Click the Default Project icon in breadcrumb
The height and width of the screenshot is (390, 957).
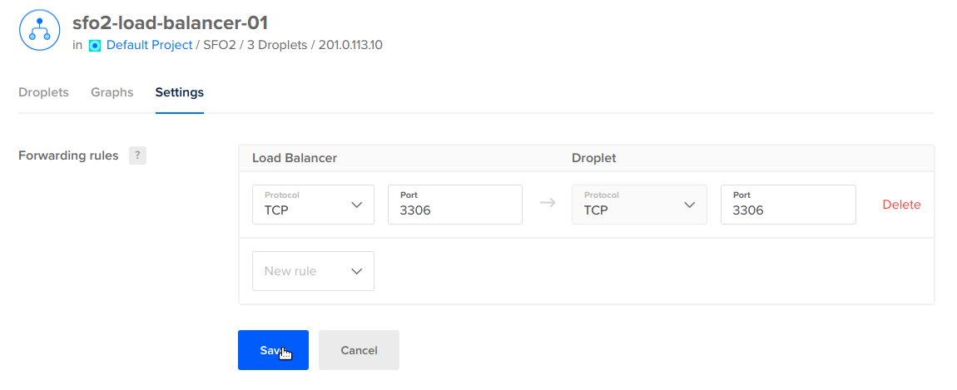click(x=95, y=45)
